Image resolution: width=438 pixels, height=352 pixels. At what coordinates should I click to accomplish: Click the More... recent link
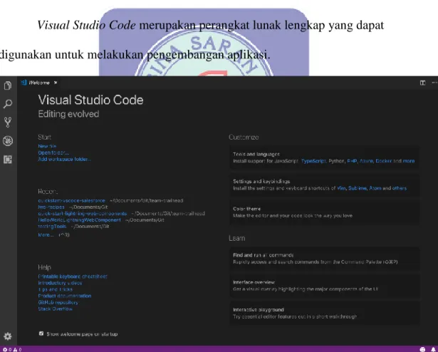(x=46, y=235)
